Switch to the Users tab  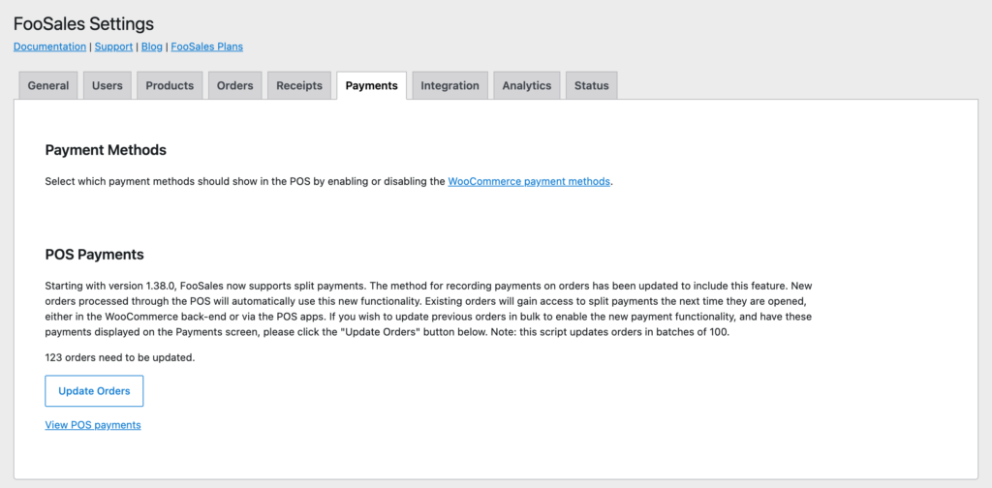coord(108,85)
